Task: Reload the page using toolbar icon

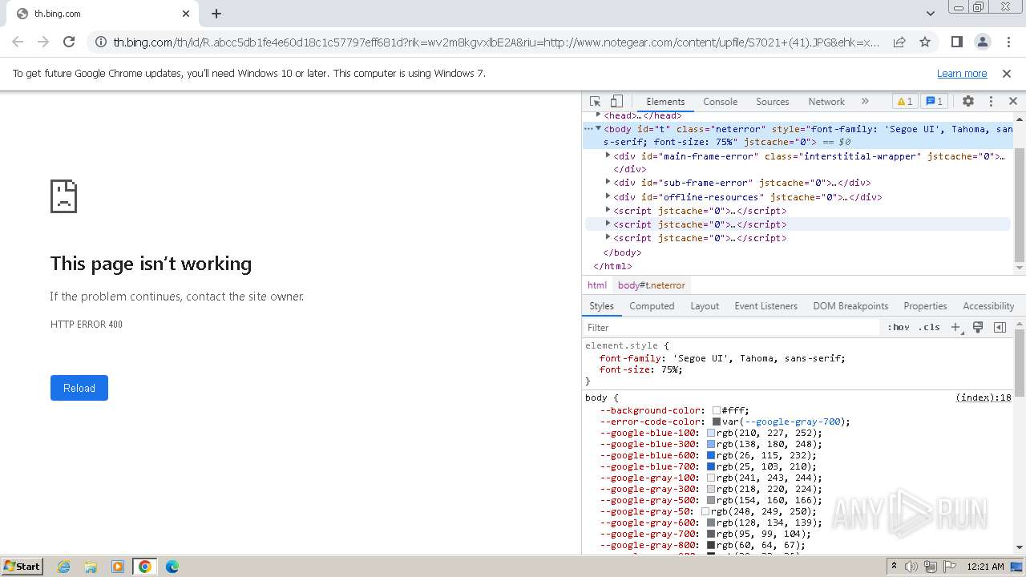Action: pyautogui.click(x=69, y=42)
